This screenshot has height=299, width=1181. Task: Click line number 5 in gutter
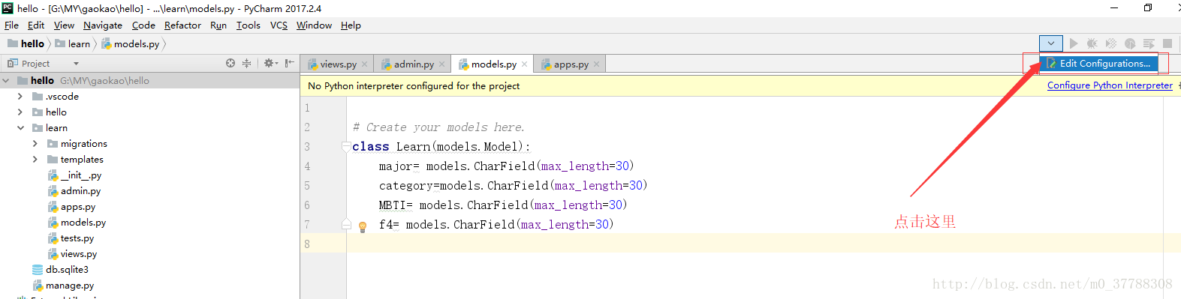click(x=307, y=186)
